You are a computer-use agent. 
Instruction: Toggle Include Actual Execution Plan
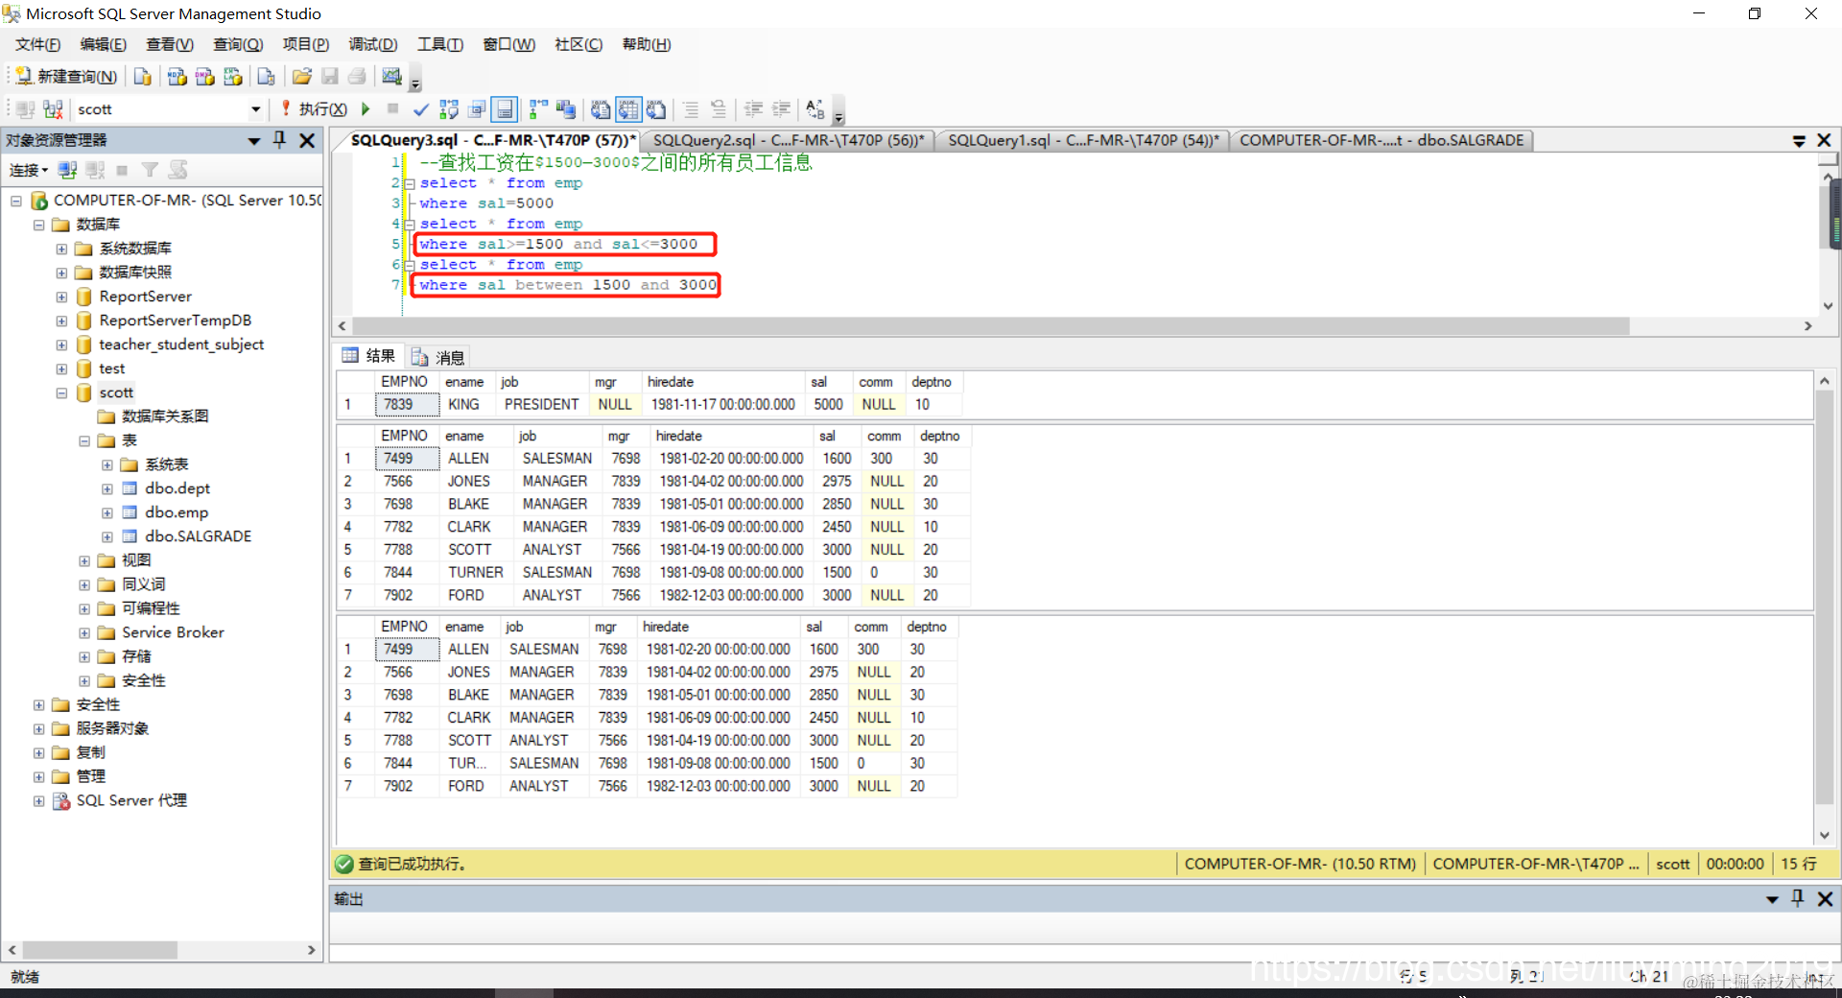(538, 109)
